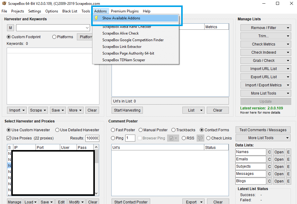297x204 pixels.
Task: Open the Projects menu
Action: coord(18,11)
